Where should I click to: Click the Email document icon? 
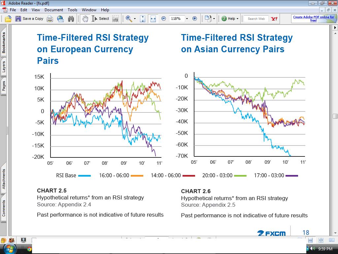click(60, 19)
